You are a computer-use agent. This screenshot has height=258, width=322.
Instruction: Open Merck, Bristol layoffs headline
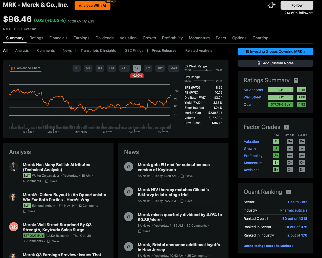[179, 247]
